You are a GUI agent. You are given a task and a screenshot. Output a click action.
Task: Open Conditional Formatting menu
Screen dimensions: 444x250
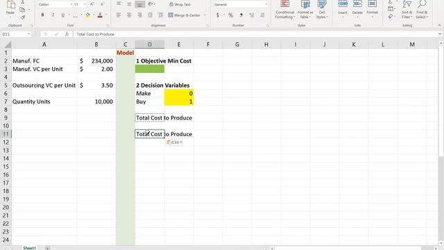click(285, 9)
